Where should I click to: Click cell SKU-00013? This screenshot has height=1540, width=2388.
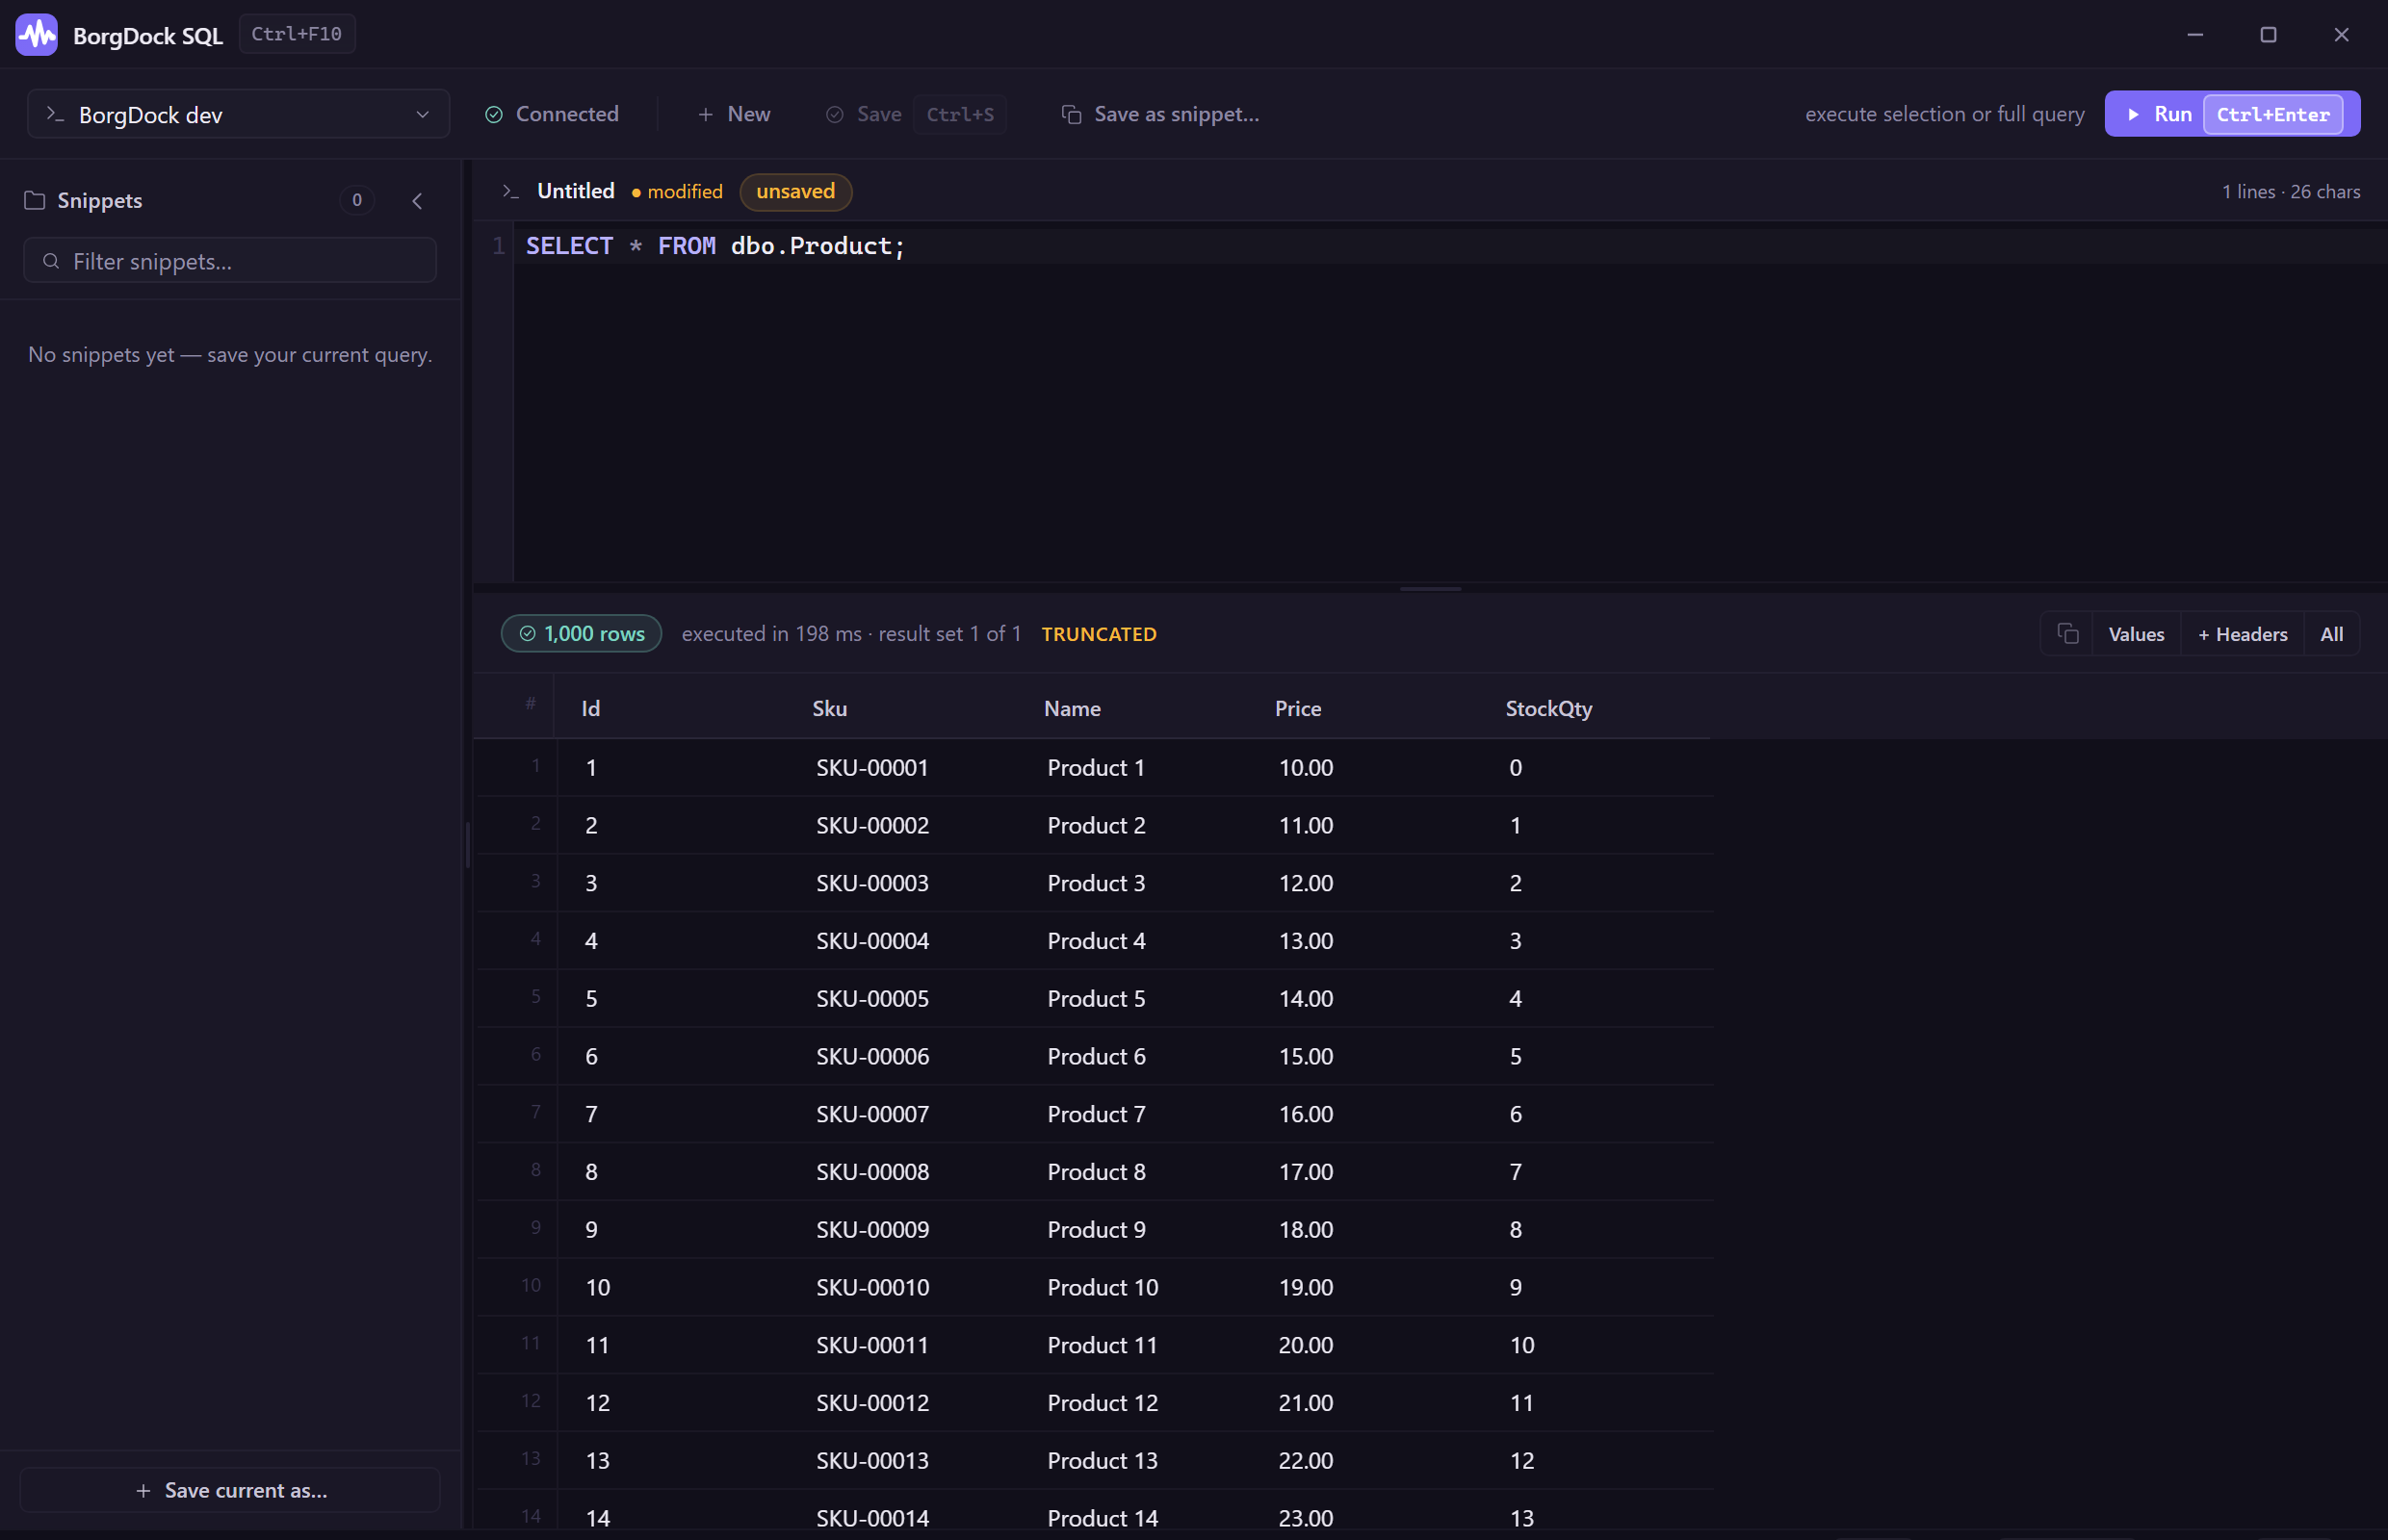(872, 1460)
